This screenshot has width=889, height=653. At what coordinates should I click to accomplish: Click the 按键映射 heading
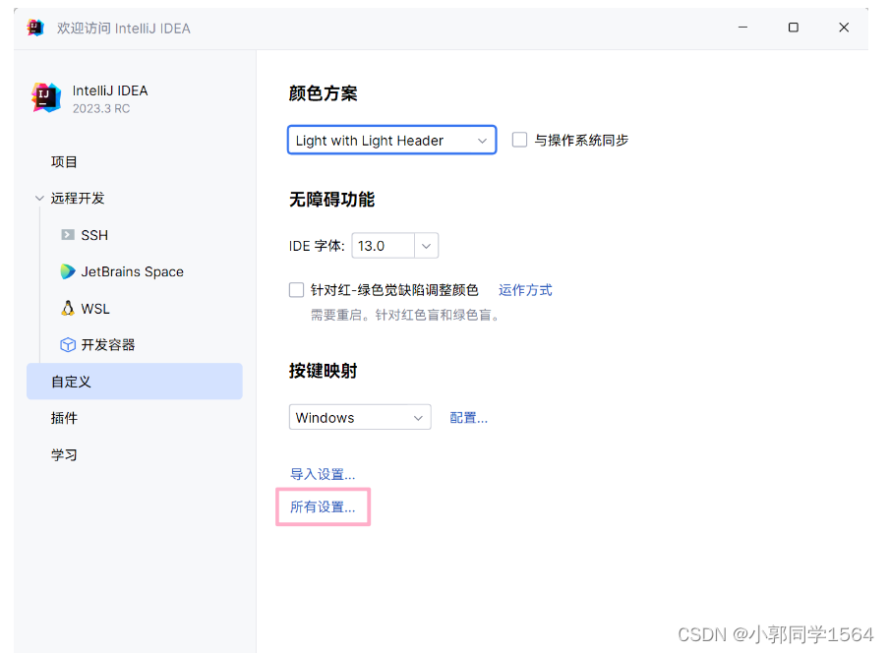tap(324, 371)
